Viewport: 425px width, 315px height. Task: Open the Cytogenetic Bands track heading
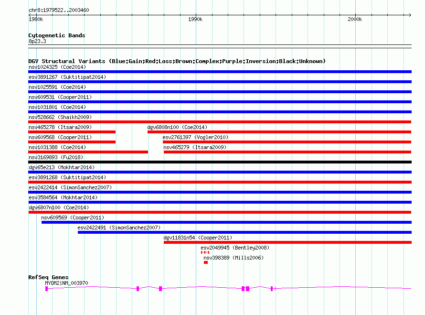(x=56, y=35)
